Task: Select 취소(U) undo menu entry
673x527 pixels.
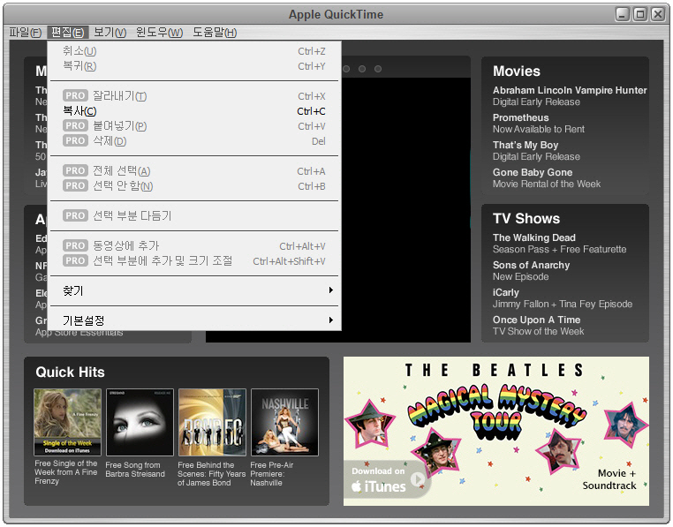Action: click(194, 51)
